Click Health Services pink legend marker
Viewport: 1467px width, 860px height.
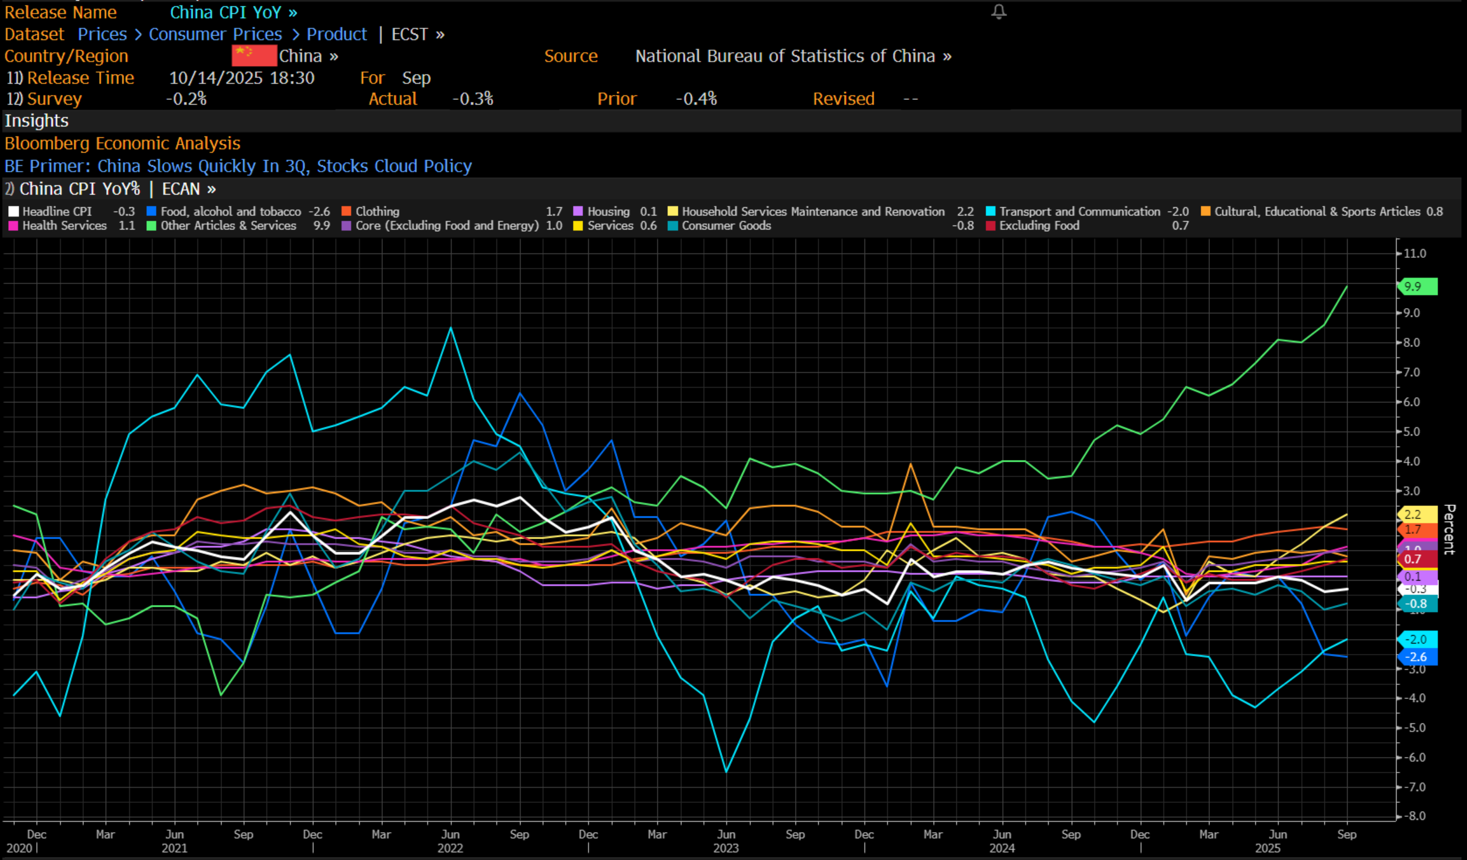click(x=13, y=226)
